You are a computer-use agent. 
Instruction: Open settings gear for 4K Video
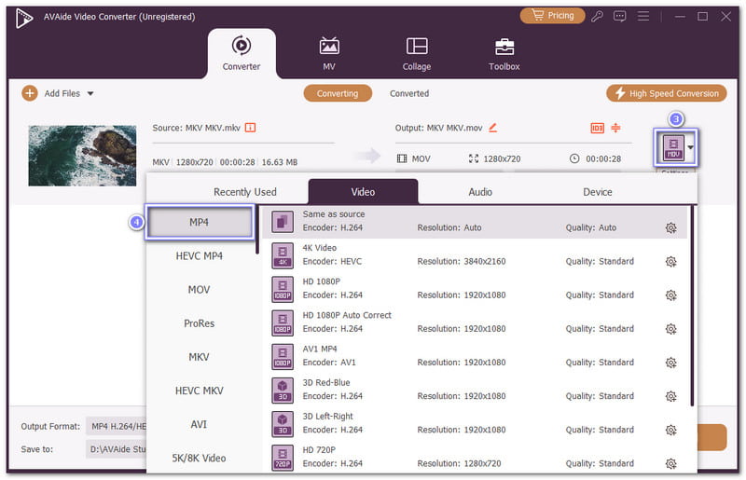pos(670,262)
